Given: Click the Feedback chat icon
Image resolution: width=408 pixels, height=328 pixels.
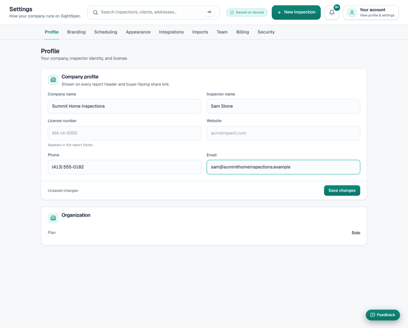Looking at the screenshot, I should click(x=373, y=315).
